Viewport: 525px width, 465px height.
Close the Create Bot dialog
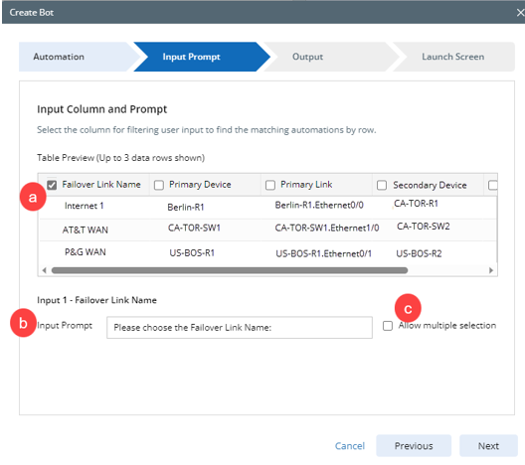tap(520, 13)
